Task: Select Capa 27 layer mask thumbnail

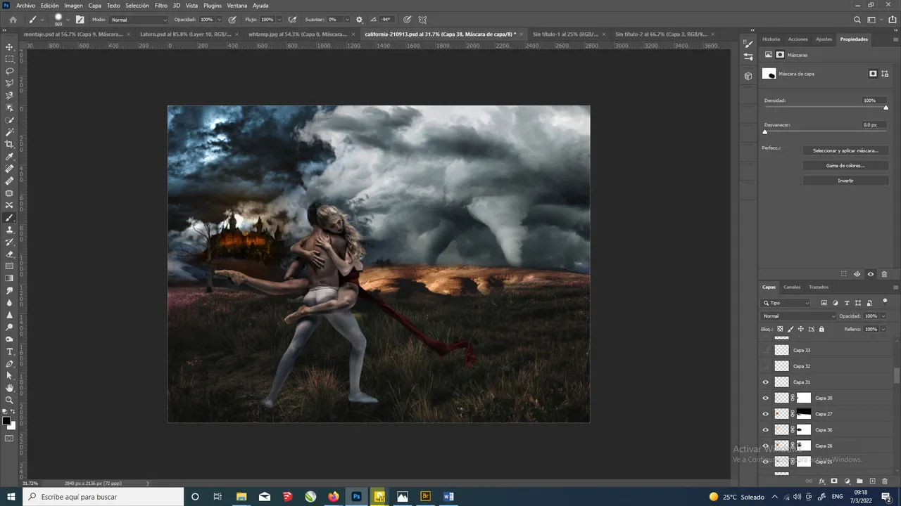Action: [x=804, y=414]
